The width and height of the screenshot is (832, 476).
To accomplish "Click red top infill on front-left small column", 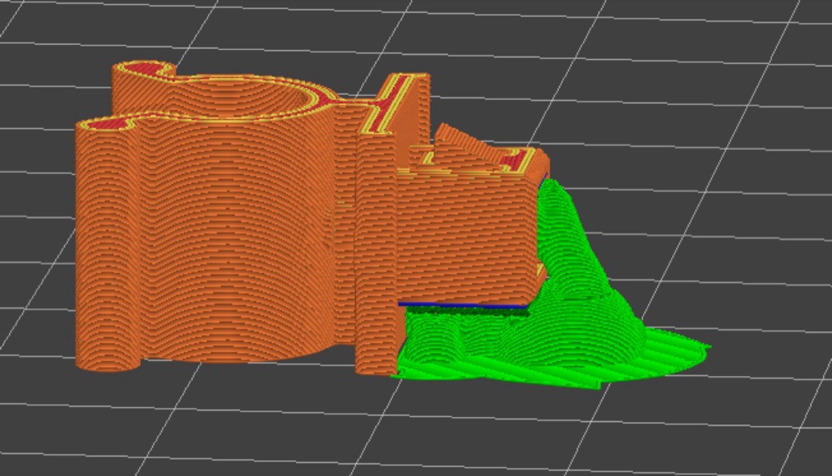I will 109,125.
